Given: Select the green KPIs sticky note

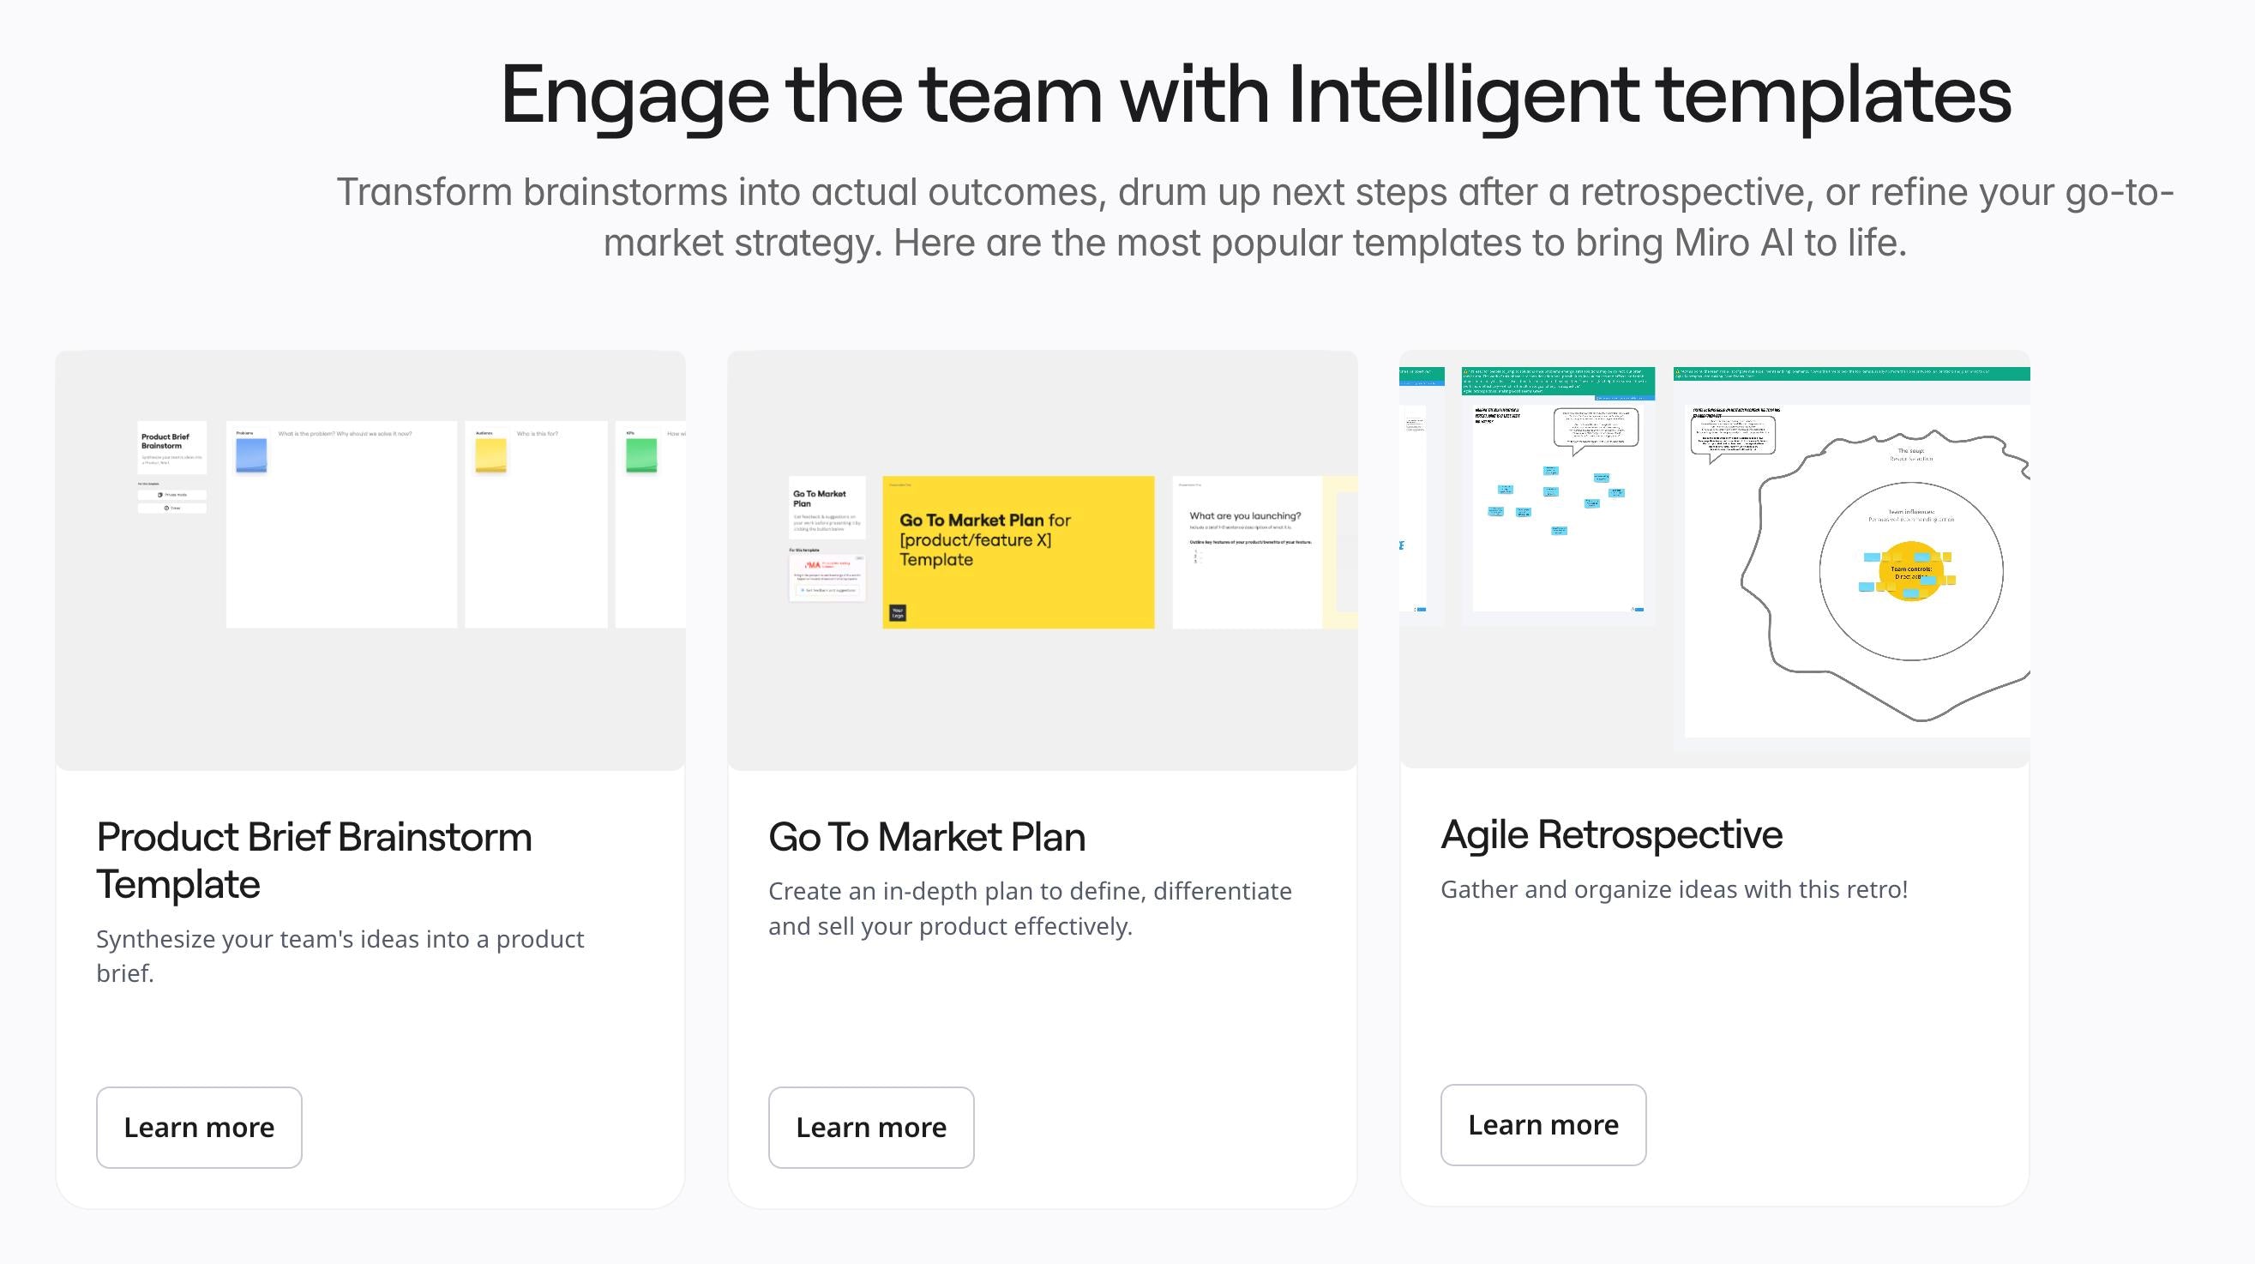Looking at the screenshot, I should (641, 455).
